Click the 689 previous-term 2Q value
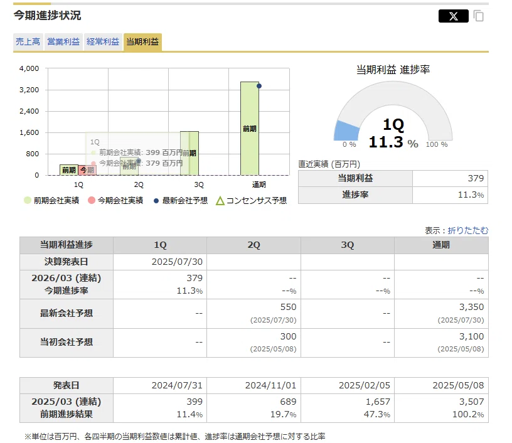Image resolution: width=512 pixels, height=443 pixels. point(289,402)
